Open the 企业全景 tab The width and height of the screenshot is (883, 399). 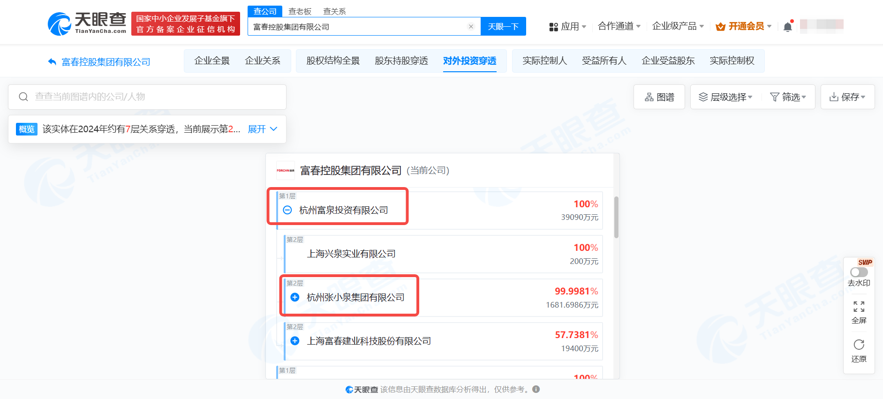coord(212,61)
